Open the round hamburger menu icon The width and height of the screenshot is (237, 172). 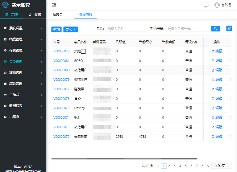click(206, 5)
